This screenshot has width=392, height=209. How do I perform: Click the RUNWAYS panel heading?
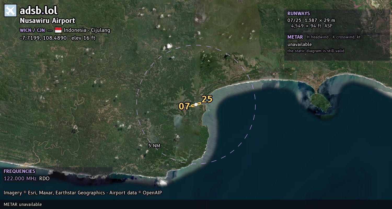pyautogui.click(x=298, y=14)
